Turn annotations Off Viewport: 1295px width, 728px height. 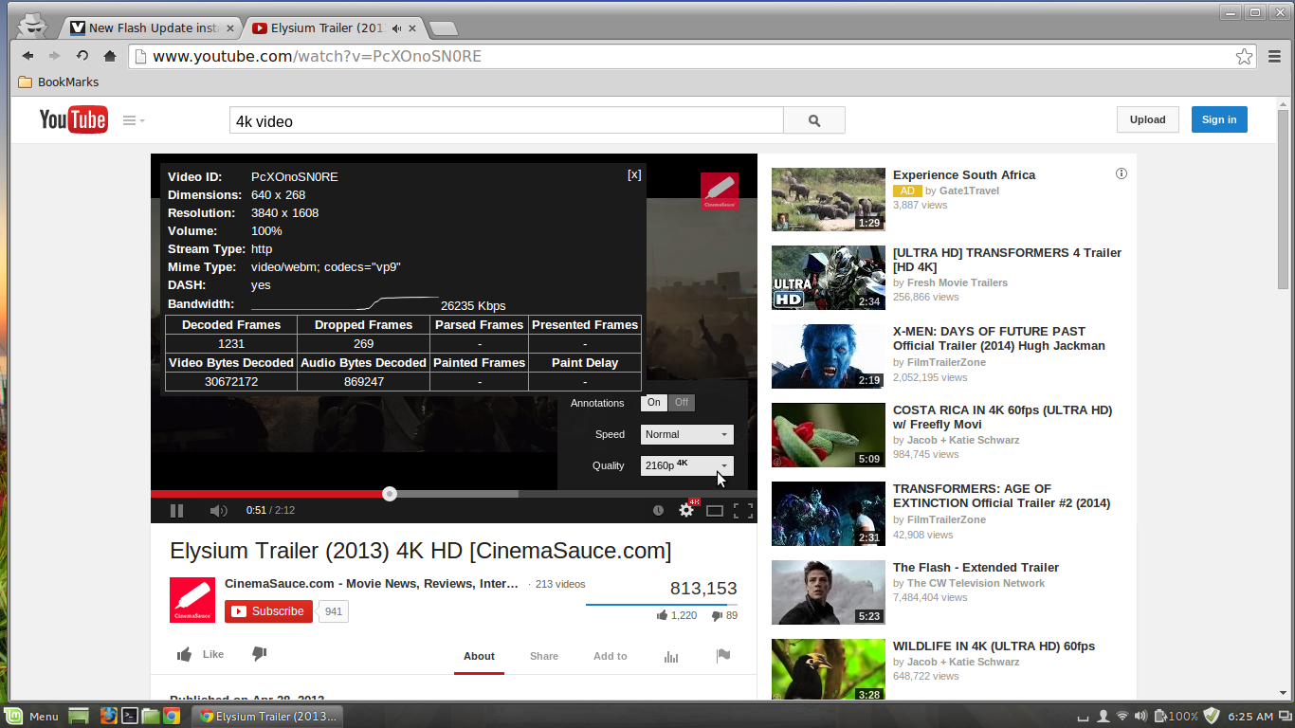(682, 403)
